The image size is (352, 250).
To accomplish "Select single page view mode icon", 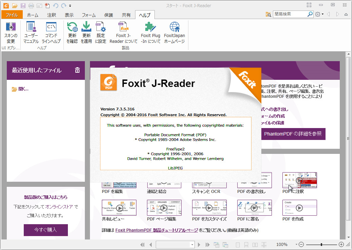I will point(238,245).
